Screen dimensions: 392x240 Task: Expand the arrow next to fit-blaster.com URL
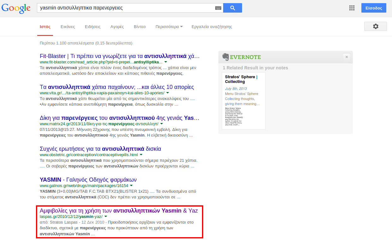point(166,62)
